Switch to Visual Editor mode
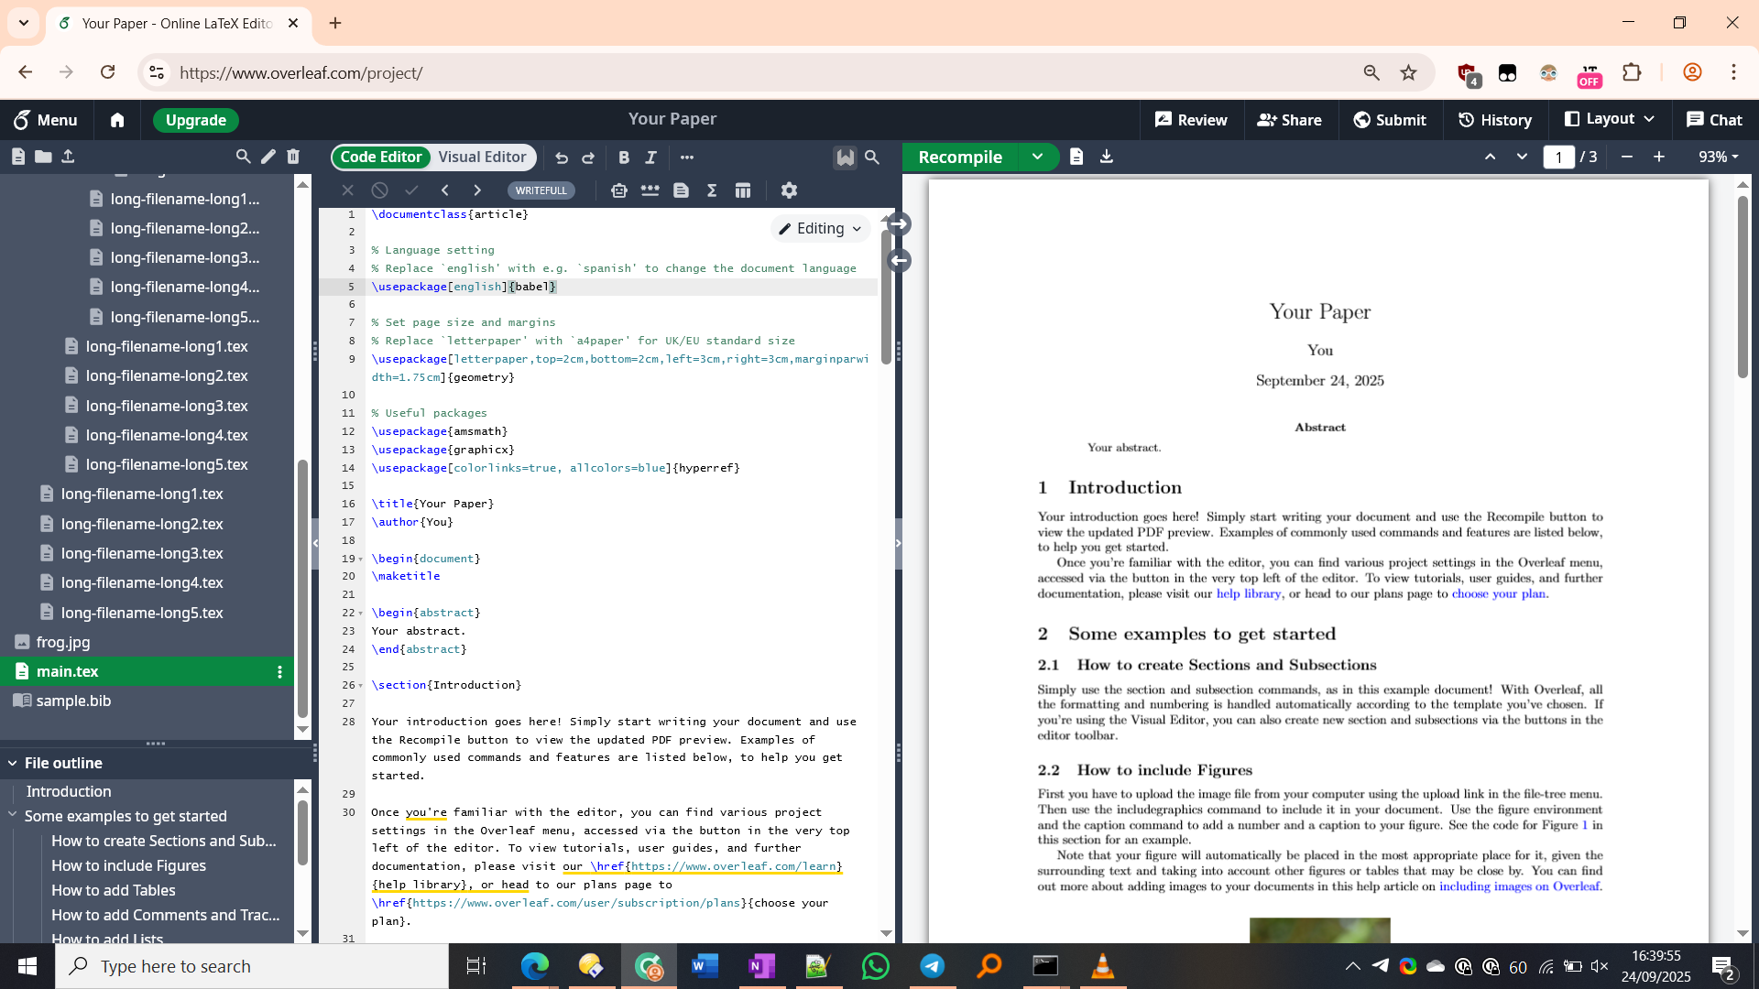Viewport: 1759px width, 989px height. (x=482, y=157)
